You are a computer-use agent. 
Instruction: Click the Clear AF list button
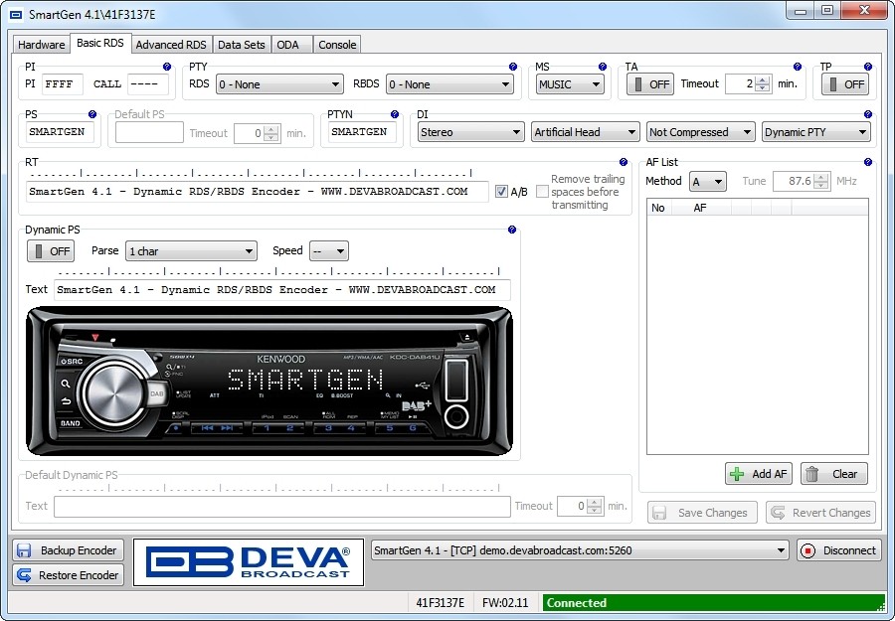(x=834, y=474)
